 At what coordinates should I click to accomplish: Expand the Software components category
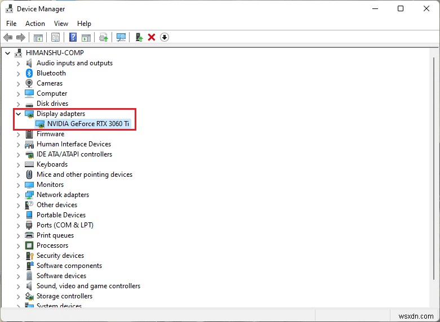coord(19,266)
